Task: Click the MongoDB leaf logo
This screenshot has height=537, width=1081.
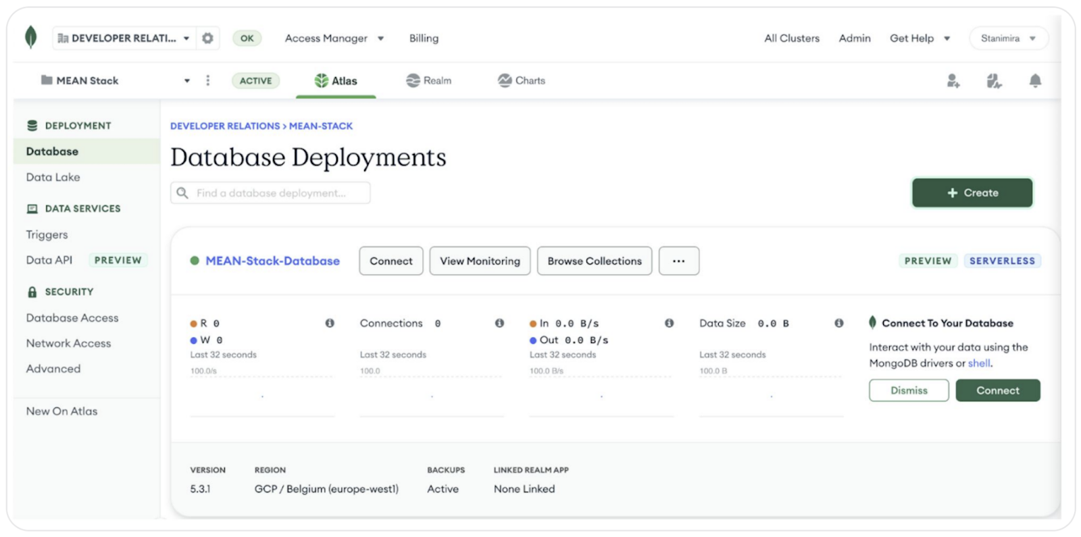Action: 30,37
